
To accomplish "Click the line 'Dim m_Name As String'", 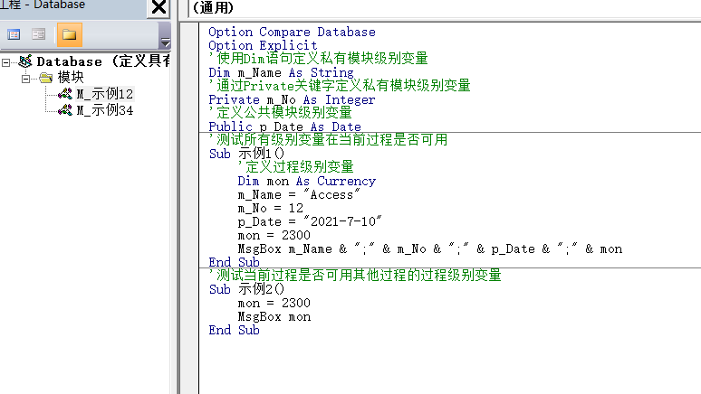I will pyautogui.click(x=281, y=72).
